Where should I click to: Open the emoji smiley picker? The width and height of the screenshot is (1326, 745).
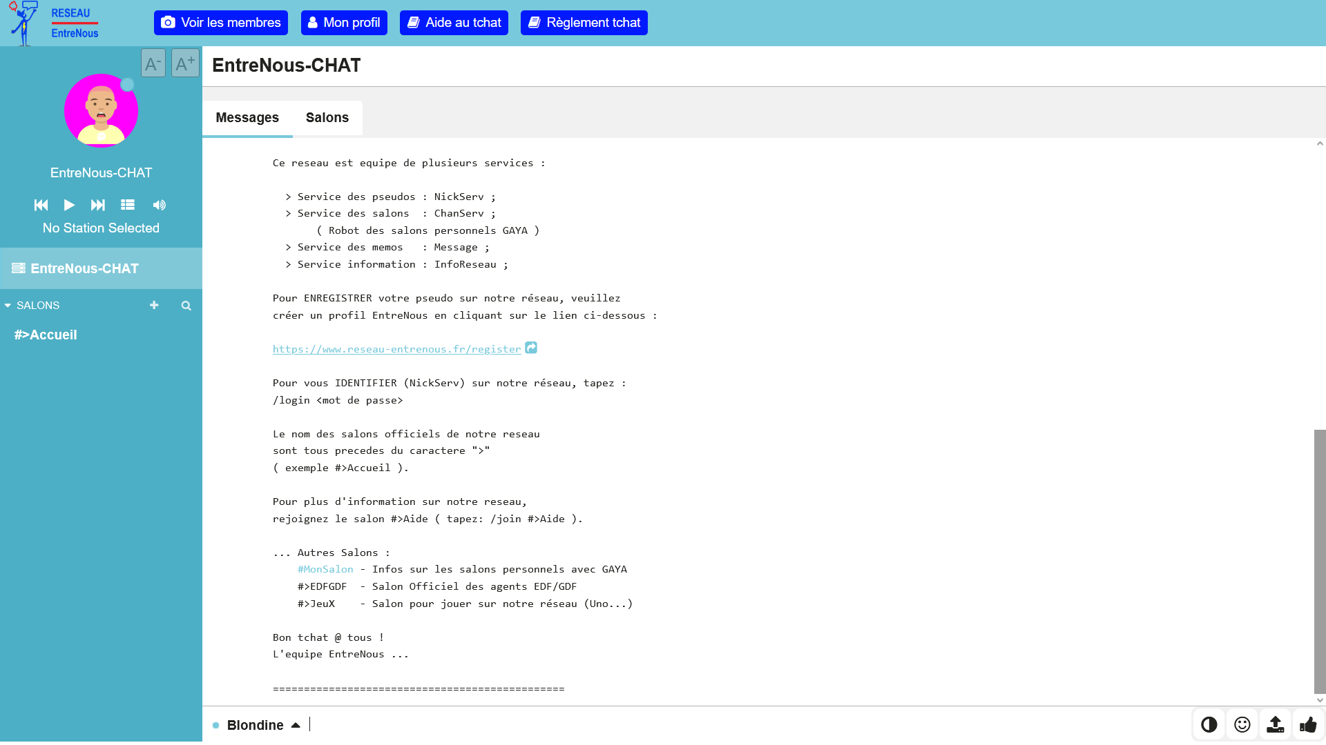pos(1242,724)
